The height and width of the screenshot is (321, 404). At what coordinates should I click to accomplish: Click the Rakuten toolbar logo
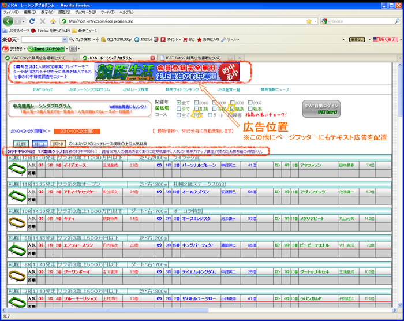(x=8, y=39)
